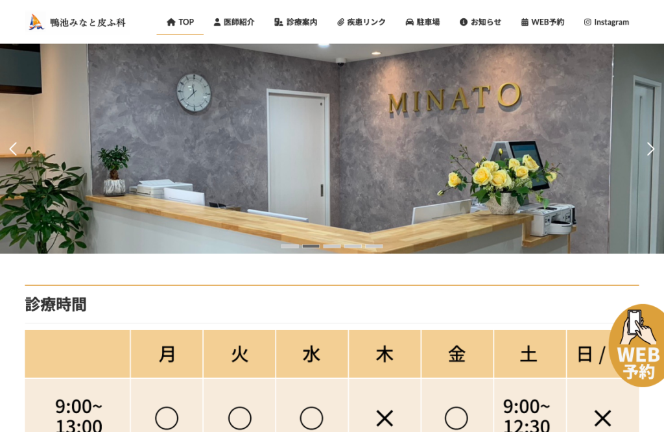Open the 診療案内 menu item
664x432 pixels.
pos(296,22)
